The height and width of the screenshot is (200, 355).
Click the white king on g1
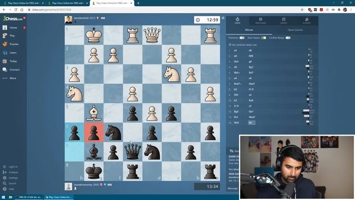coord(94,35)
